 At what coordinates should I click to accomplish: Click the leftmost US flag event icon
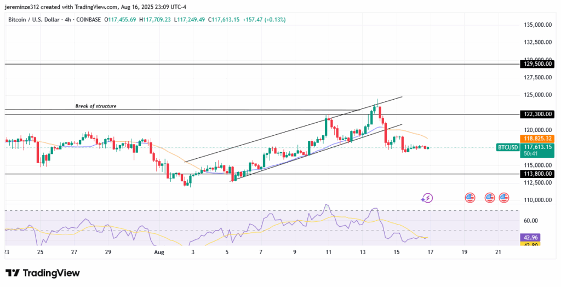(470, 197)
